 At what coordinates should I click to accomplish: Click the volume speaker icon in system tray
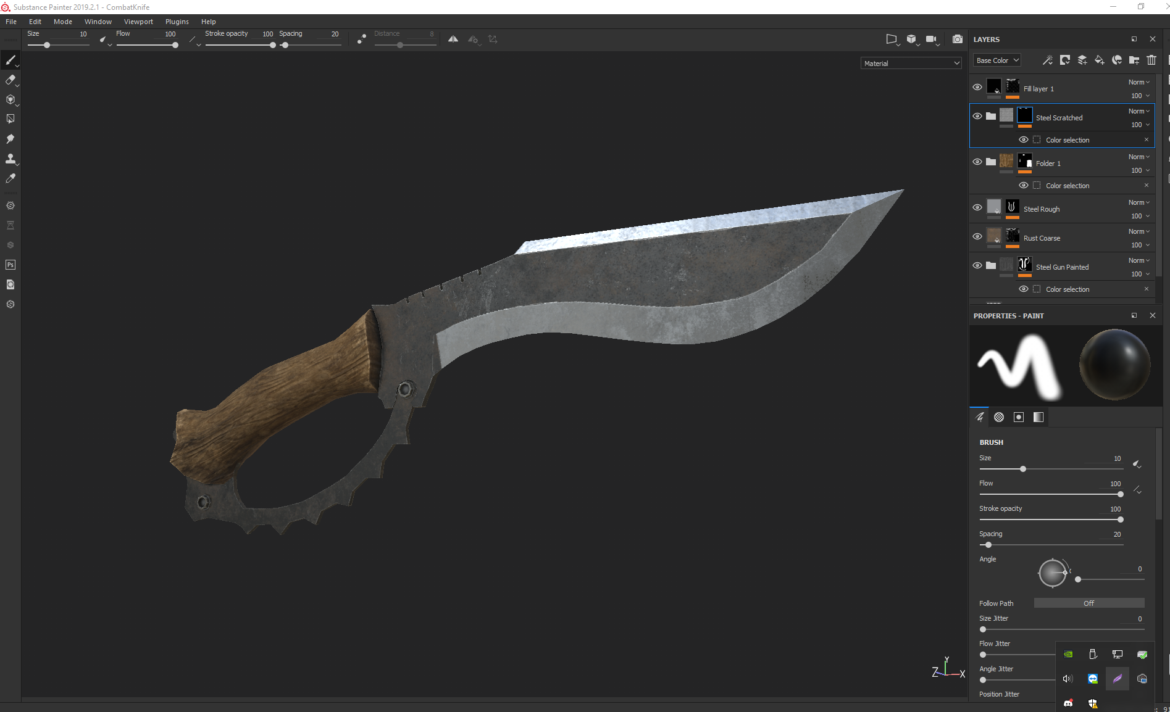pos(1068,679)
